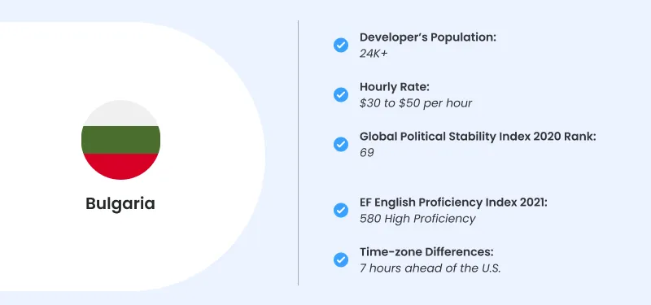This screenshot has width=651, height=305.
Task: Click the checkmark beside Global Political Stability Index
Action: coord(341,145)
